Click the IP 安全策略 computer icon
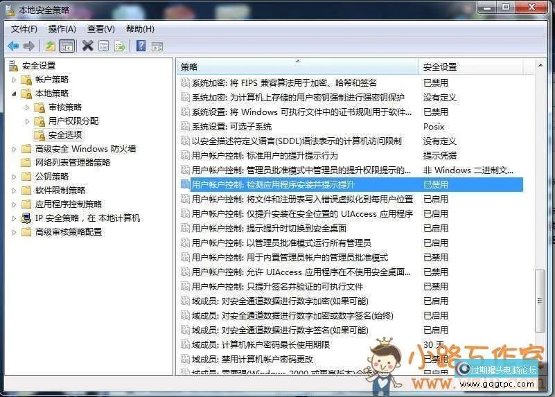555x397 pixels. [26, 218]
